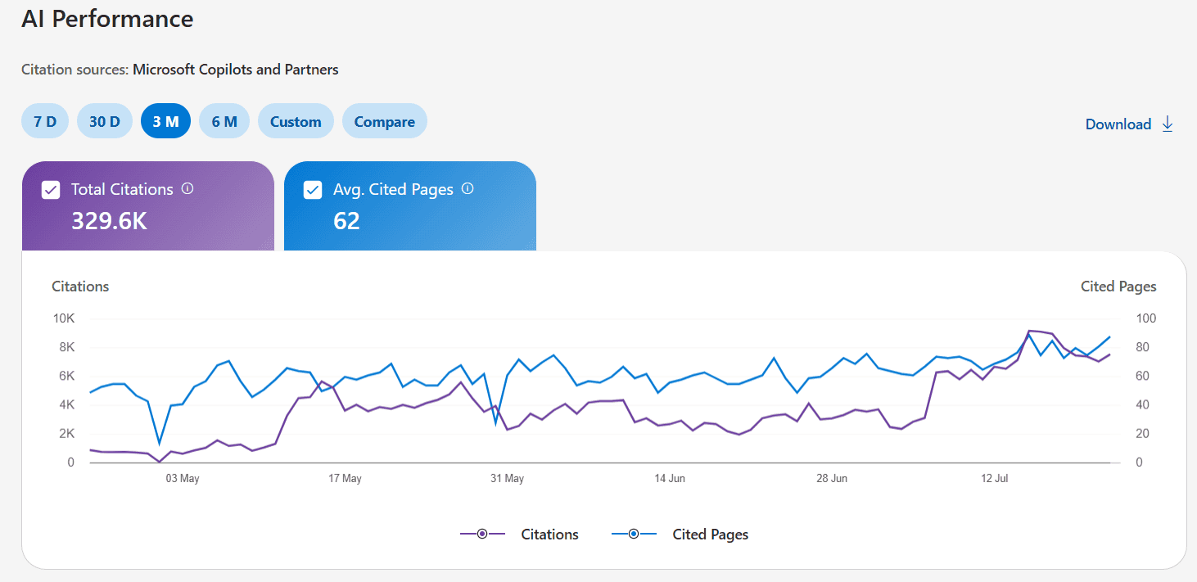The height and width of the screenshot is (582, 1197).
Task: Uncheck the Avg. Cited Pages checkbox
Action: (x=313, y=190)
